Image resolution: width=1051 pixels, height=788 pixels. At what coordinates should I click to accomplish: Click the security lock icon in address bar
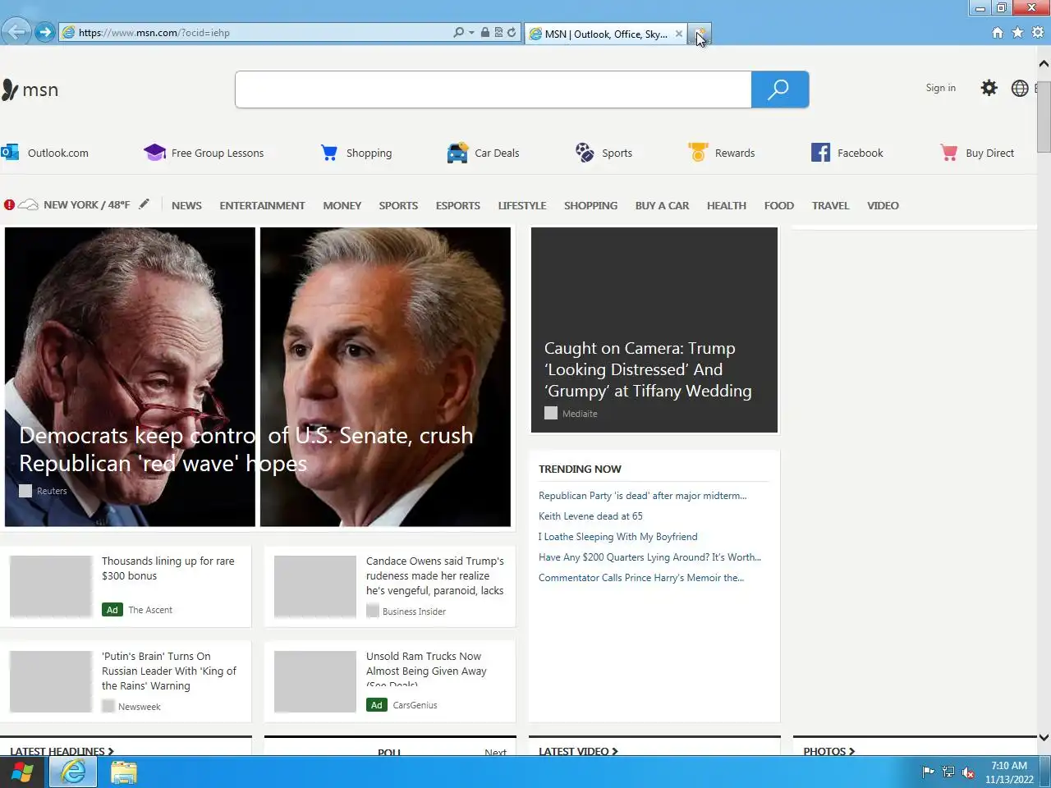[485, 33]
